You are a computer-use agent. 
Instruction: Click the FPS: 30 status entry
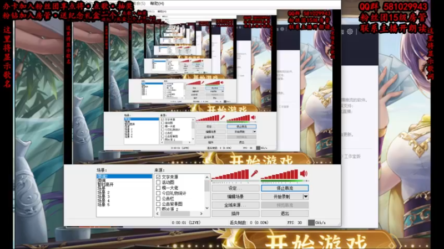click(x=295, y=222)
